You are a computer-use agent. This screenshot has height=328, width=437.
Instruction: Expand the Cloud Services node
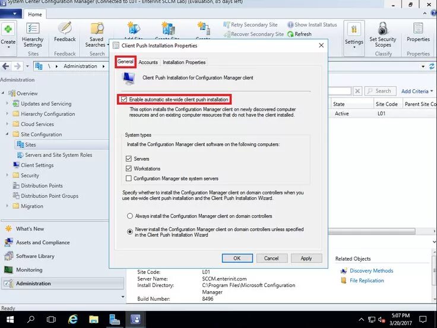(x=7, y=124)
